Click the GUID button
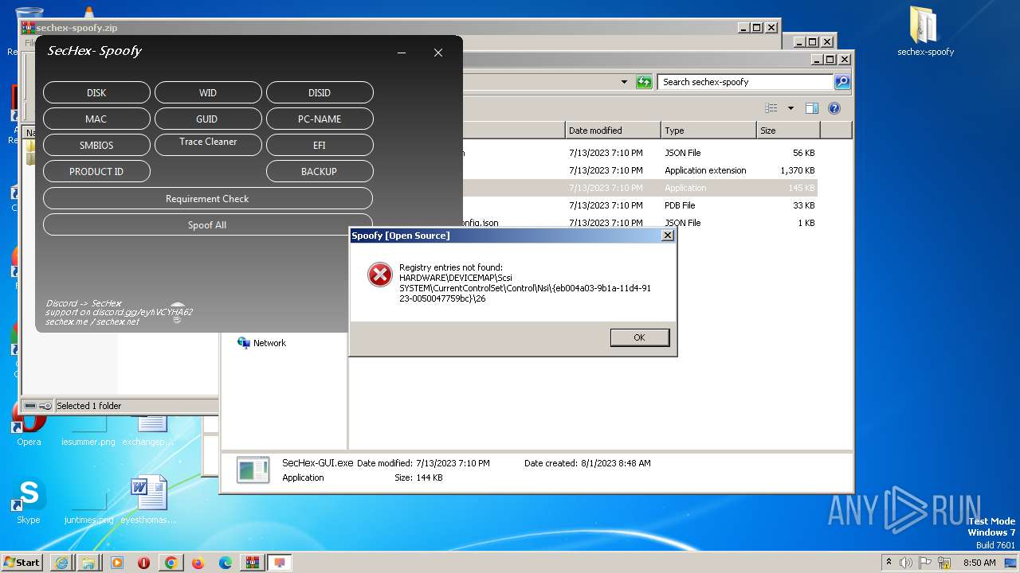1020x573 pixels. (x=208, y=119)
